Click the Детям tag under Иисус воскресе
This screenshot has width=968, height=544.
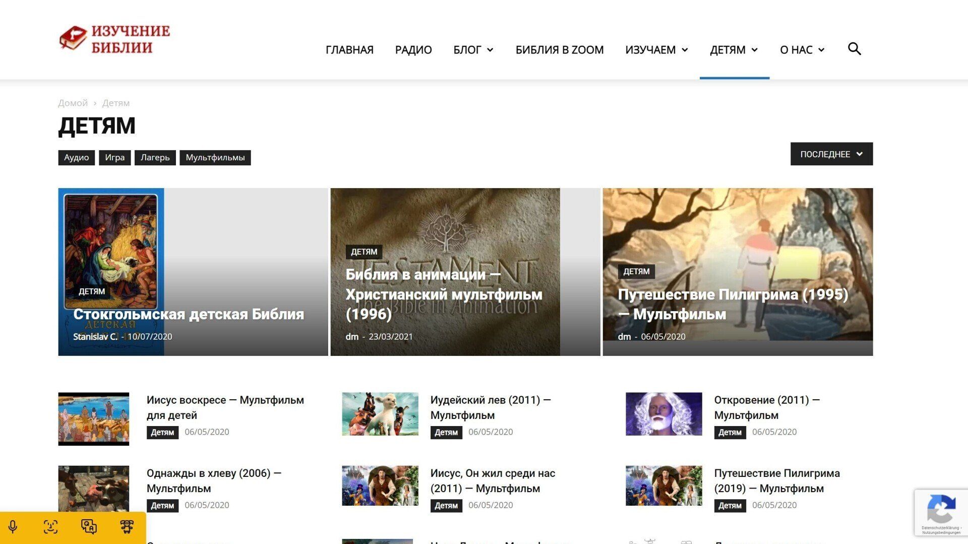coord(162,433)
